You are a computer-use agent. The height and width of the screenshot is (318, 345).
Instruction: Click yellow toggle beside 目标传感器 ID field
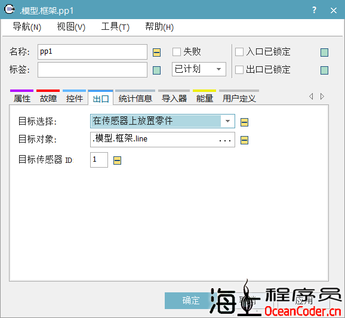click(117, 160)
